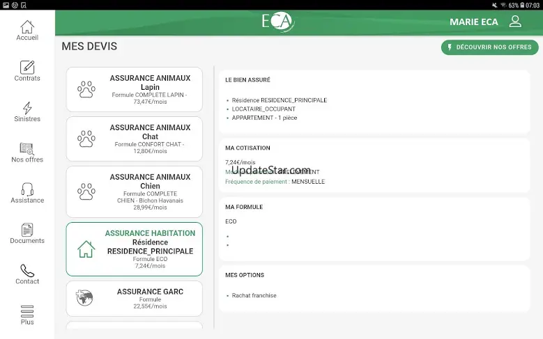The image size is (543, 339).
Task: Click 'MA COTISATION' section heading
Action: [247, 148]
